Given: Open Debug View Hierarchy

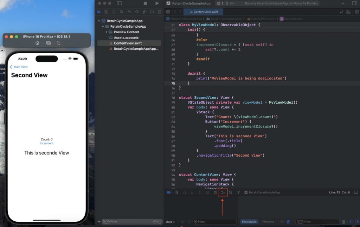Looking at the screenshot, I should [215, 192].
